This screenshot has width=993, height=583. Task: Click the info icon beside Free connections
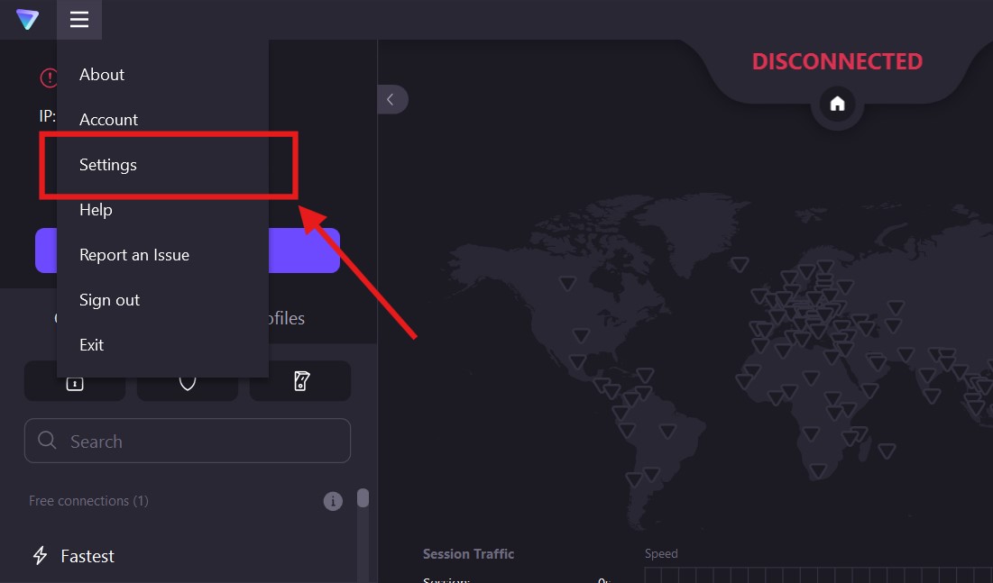click(x=333, y=501)
